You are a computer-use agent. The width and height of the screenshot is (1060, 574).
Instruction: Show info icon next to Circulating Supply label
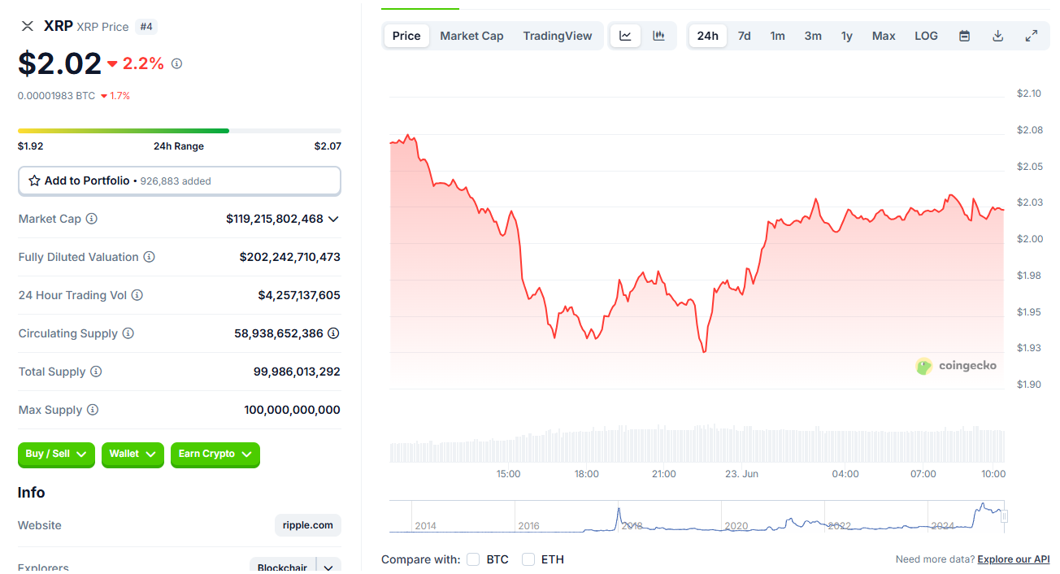pyautogui.click(x=128, y=333)
